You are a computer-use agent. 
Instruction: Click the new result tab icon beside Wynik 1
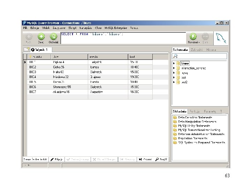tap(26, 49)
